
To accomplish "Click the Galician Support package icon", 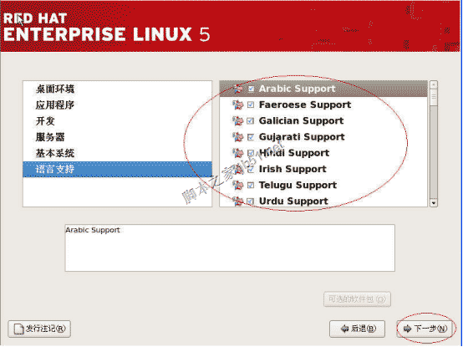I will pyautogui.click(x=237, y=120).
